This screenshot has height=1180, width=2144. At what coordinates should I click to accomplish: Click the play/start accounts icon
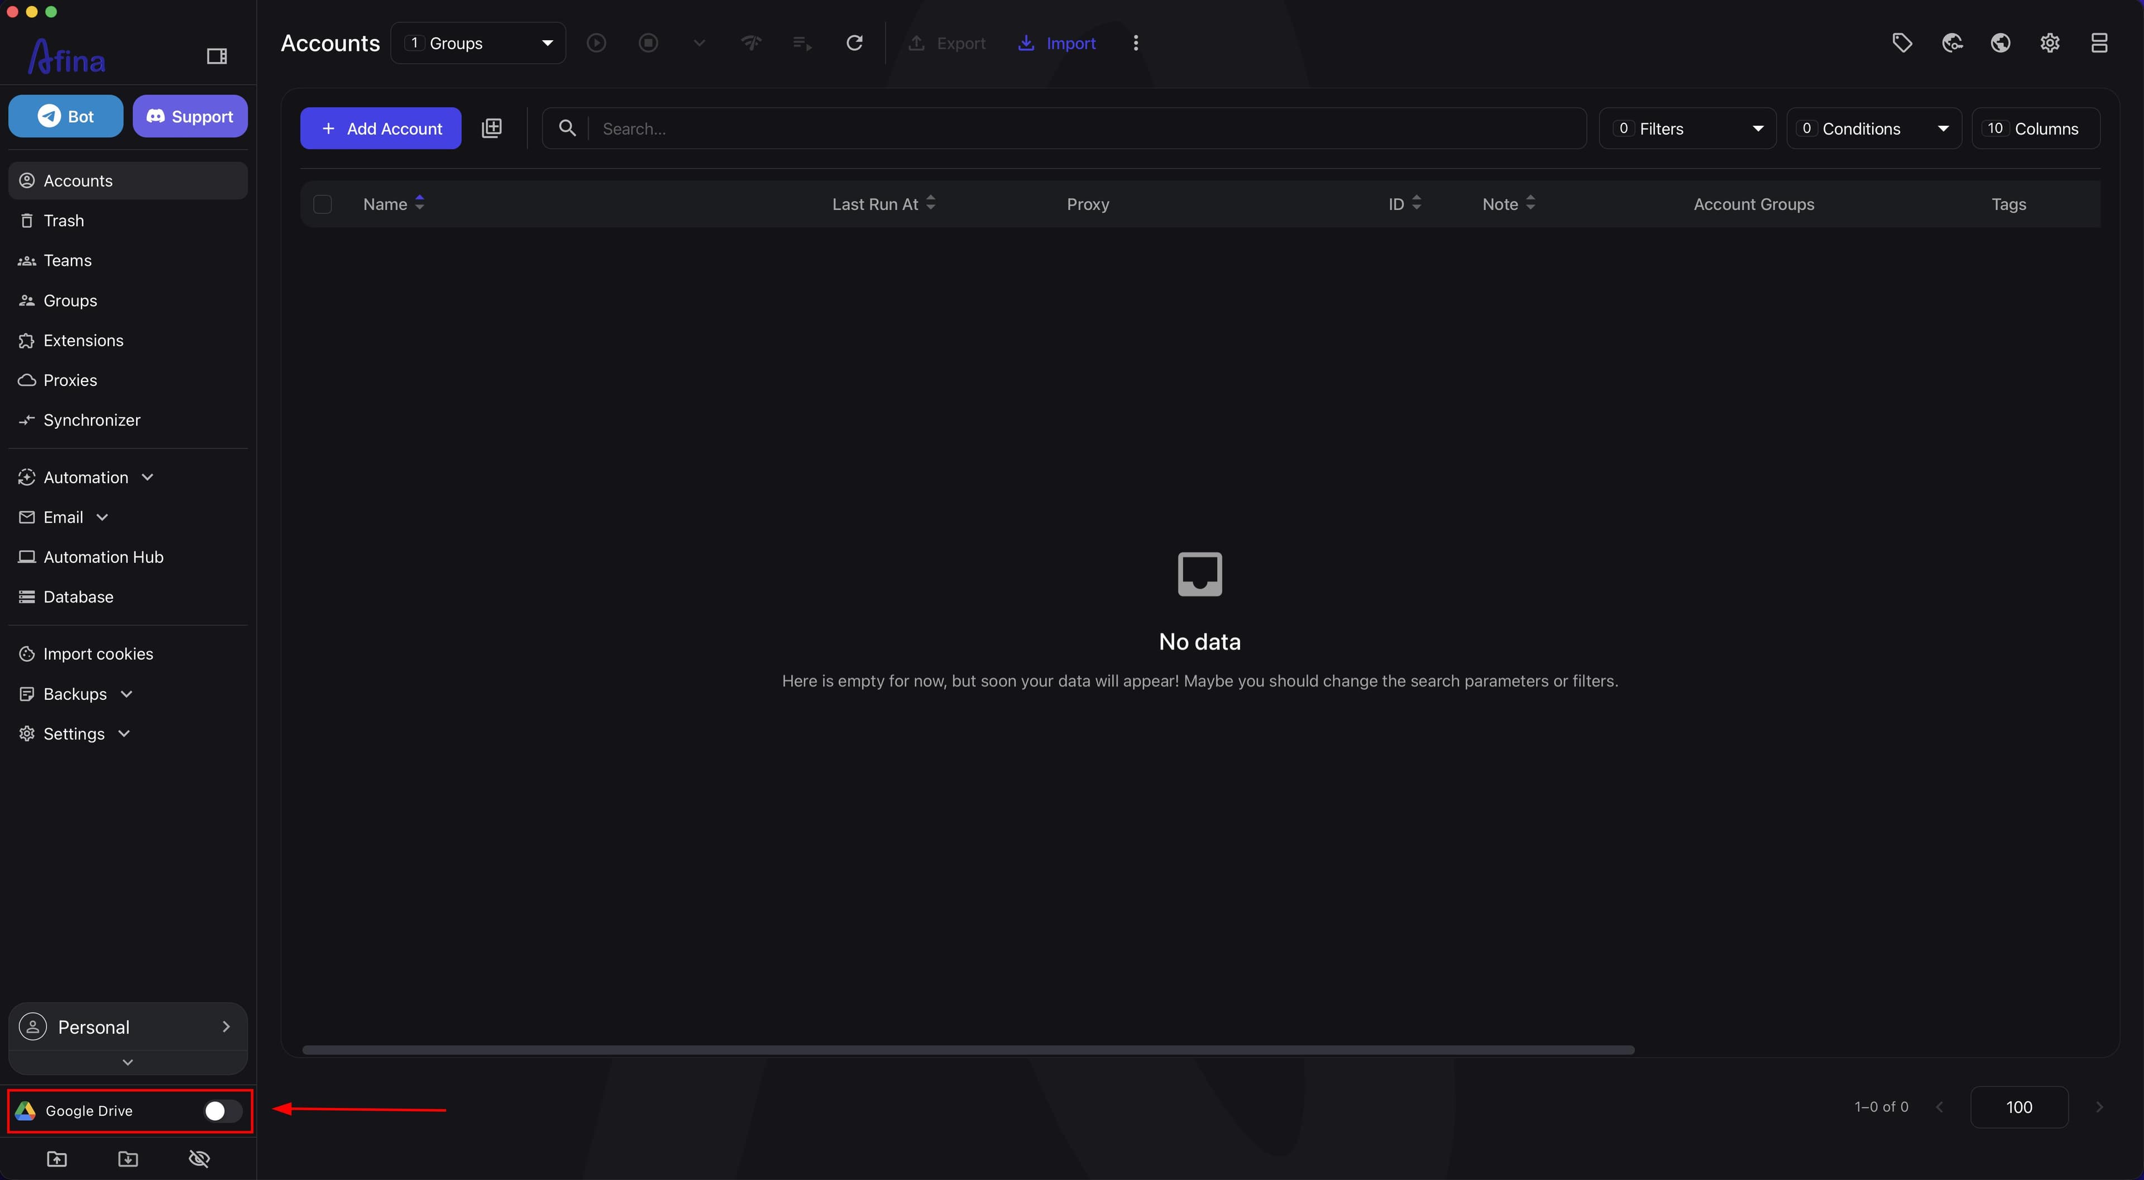pos(596,44)
